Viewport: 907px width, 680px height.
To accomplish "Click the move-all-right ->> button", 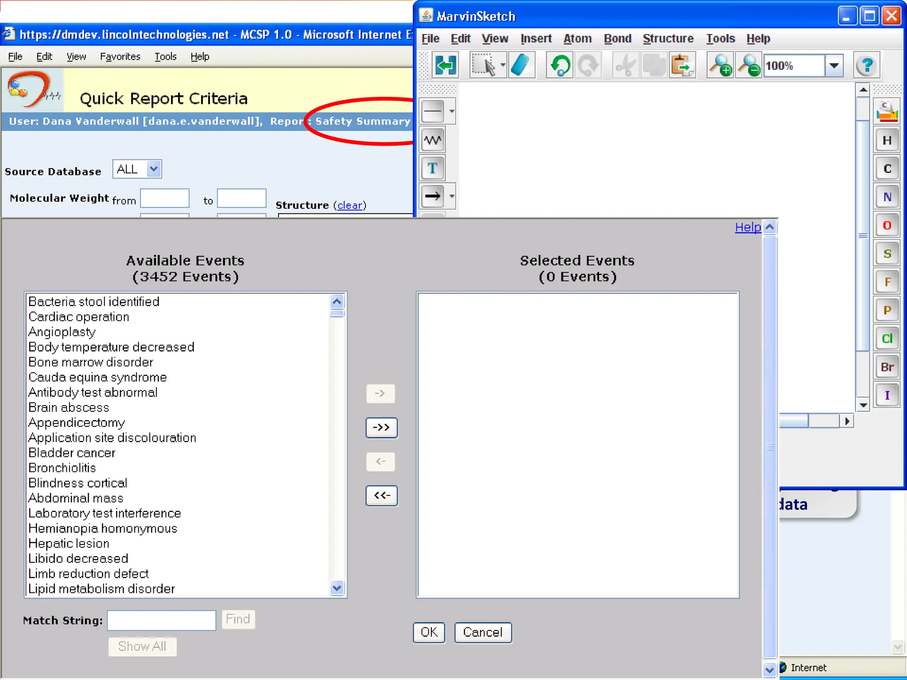I will coord(381,428).
